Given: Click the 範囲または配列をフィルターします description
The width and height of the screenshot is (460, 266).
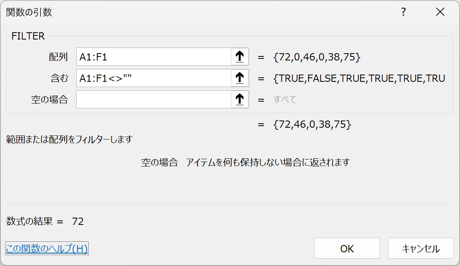Looking at the screenshot, I should point(69,139).
